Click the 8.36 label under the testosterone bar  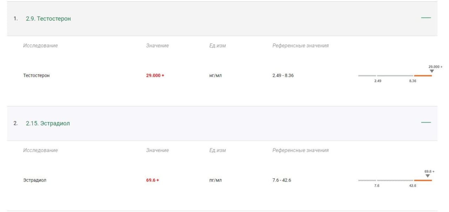(413, 81)
